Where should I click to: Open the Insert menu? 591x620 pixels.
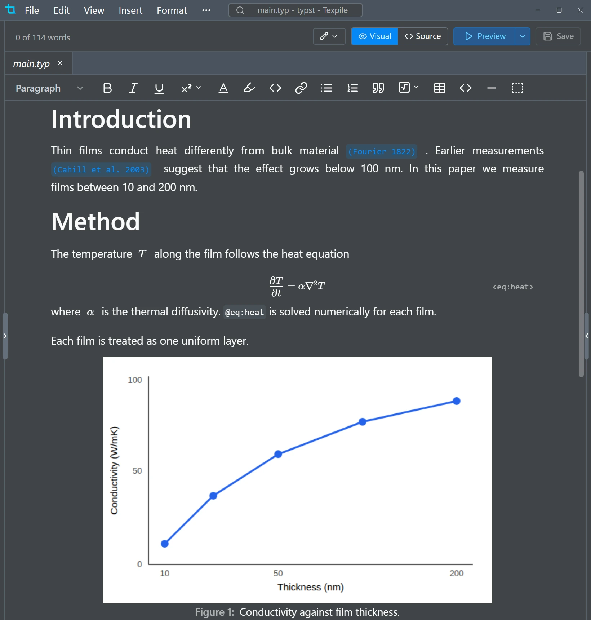[130, 10]
